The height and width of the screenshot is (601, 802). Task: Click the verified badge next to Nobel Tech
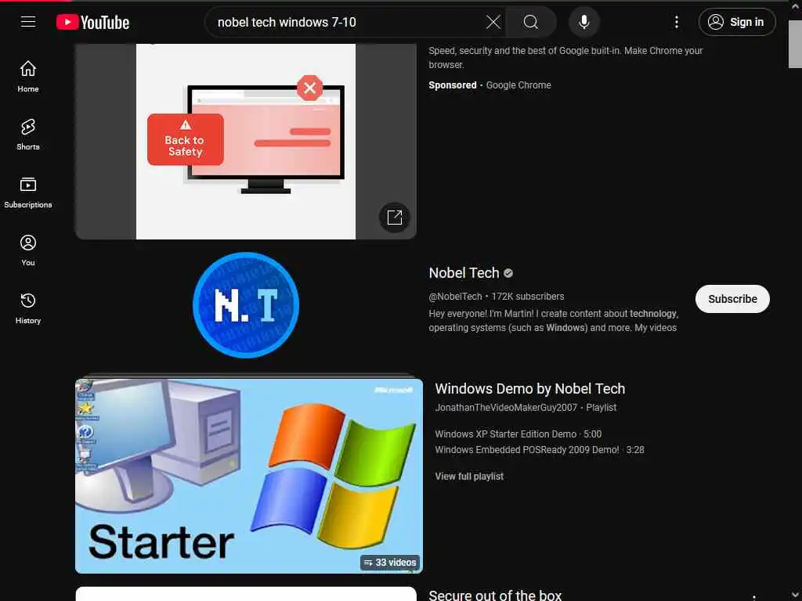point(508,273)
